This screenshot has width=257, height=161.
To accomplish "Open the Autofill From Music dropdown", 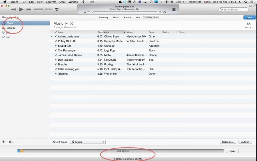I will 88,142.
